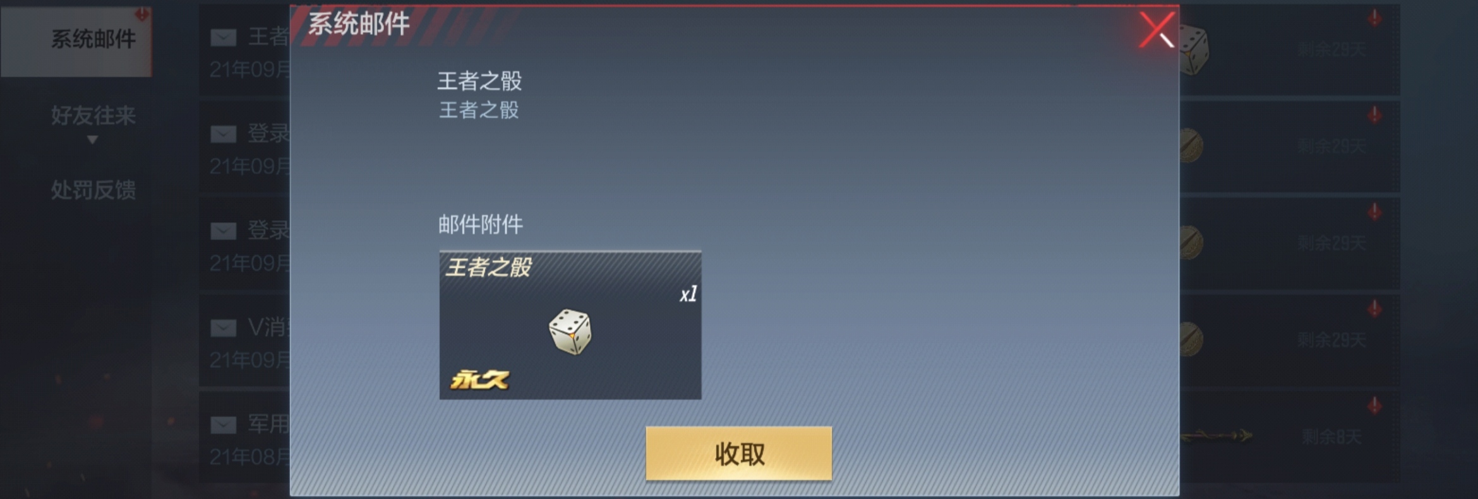This screenshot has height=499, width=1478.
Task: Open the mail row showing 剩余8天
Action: point(1289,437)
